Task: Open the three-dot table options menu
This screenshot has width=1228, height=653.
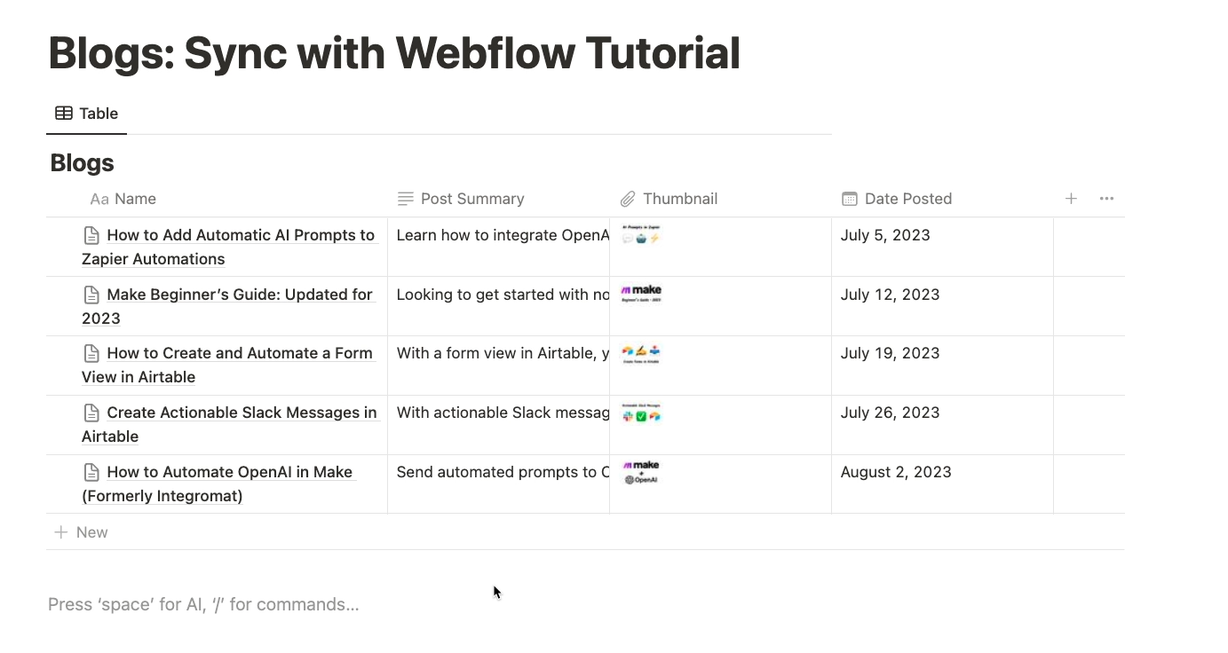Action: 1106,199
